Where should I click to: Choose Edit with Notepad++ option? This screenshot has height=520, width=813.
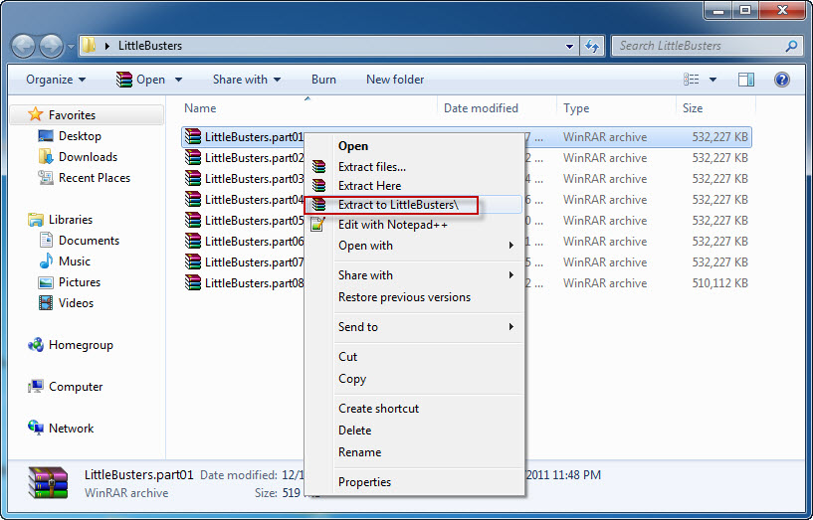[x=413, y=225]
